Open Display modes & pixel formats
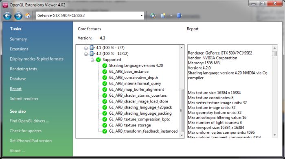The height and width of the screenshot is (159, 285). click(37, 59)
